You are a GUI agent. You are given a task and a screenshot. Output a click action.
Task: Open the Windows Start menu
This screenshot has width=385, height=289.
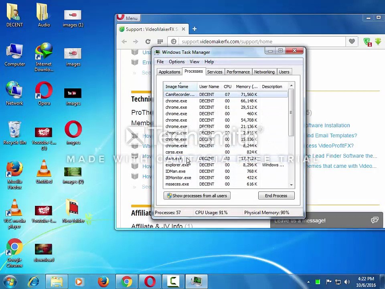pyautogui.click(x=10, y=281)
